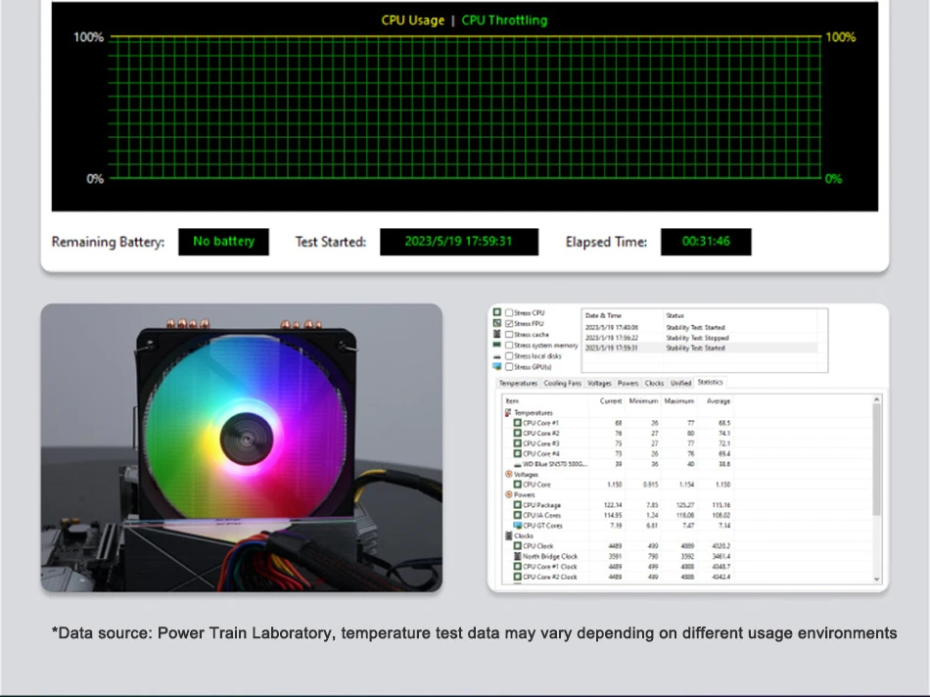Click the Clocks category icon

[x=508, y=535]
